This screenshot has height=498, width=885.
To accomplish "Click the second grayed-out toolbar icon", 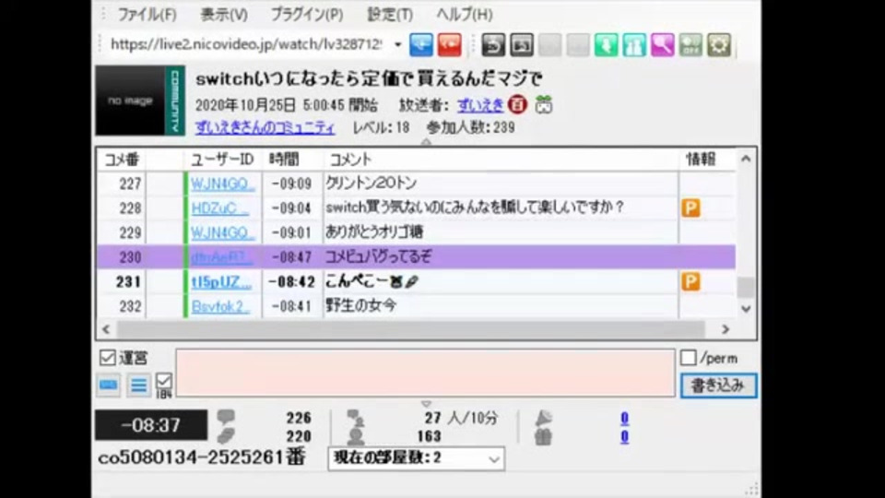I will tap(578, 45).
